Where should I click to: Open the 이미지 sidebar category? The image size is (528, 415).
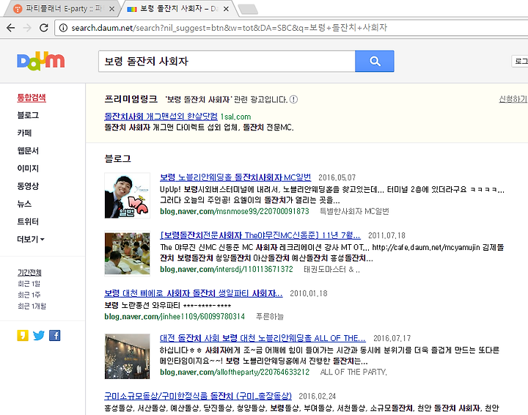[28, 169]
